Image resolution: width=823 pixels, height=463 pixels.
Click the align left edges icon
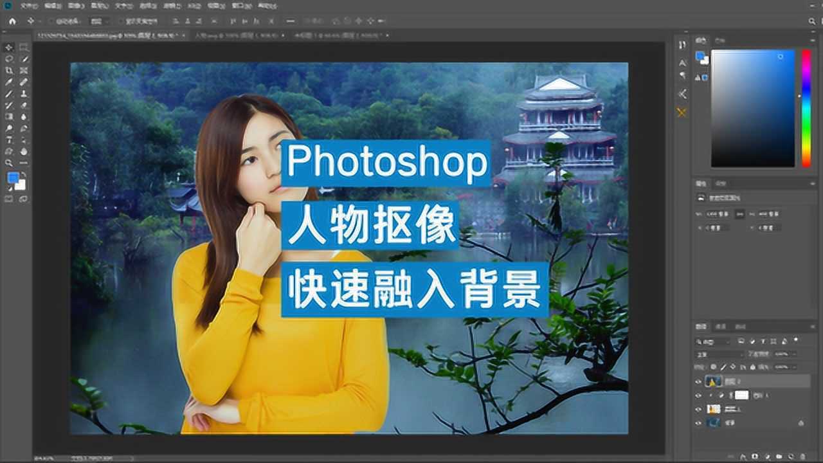pos(175,21)
